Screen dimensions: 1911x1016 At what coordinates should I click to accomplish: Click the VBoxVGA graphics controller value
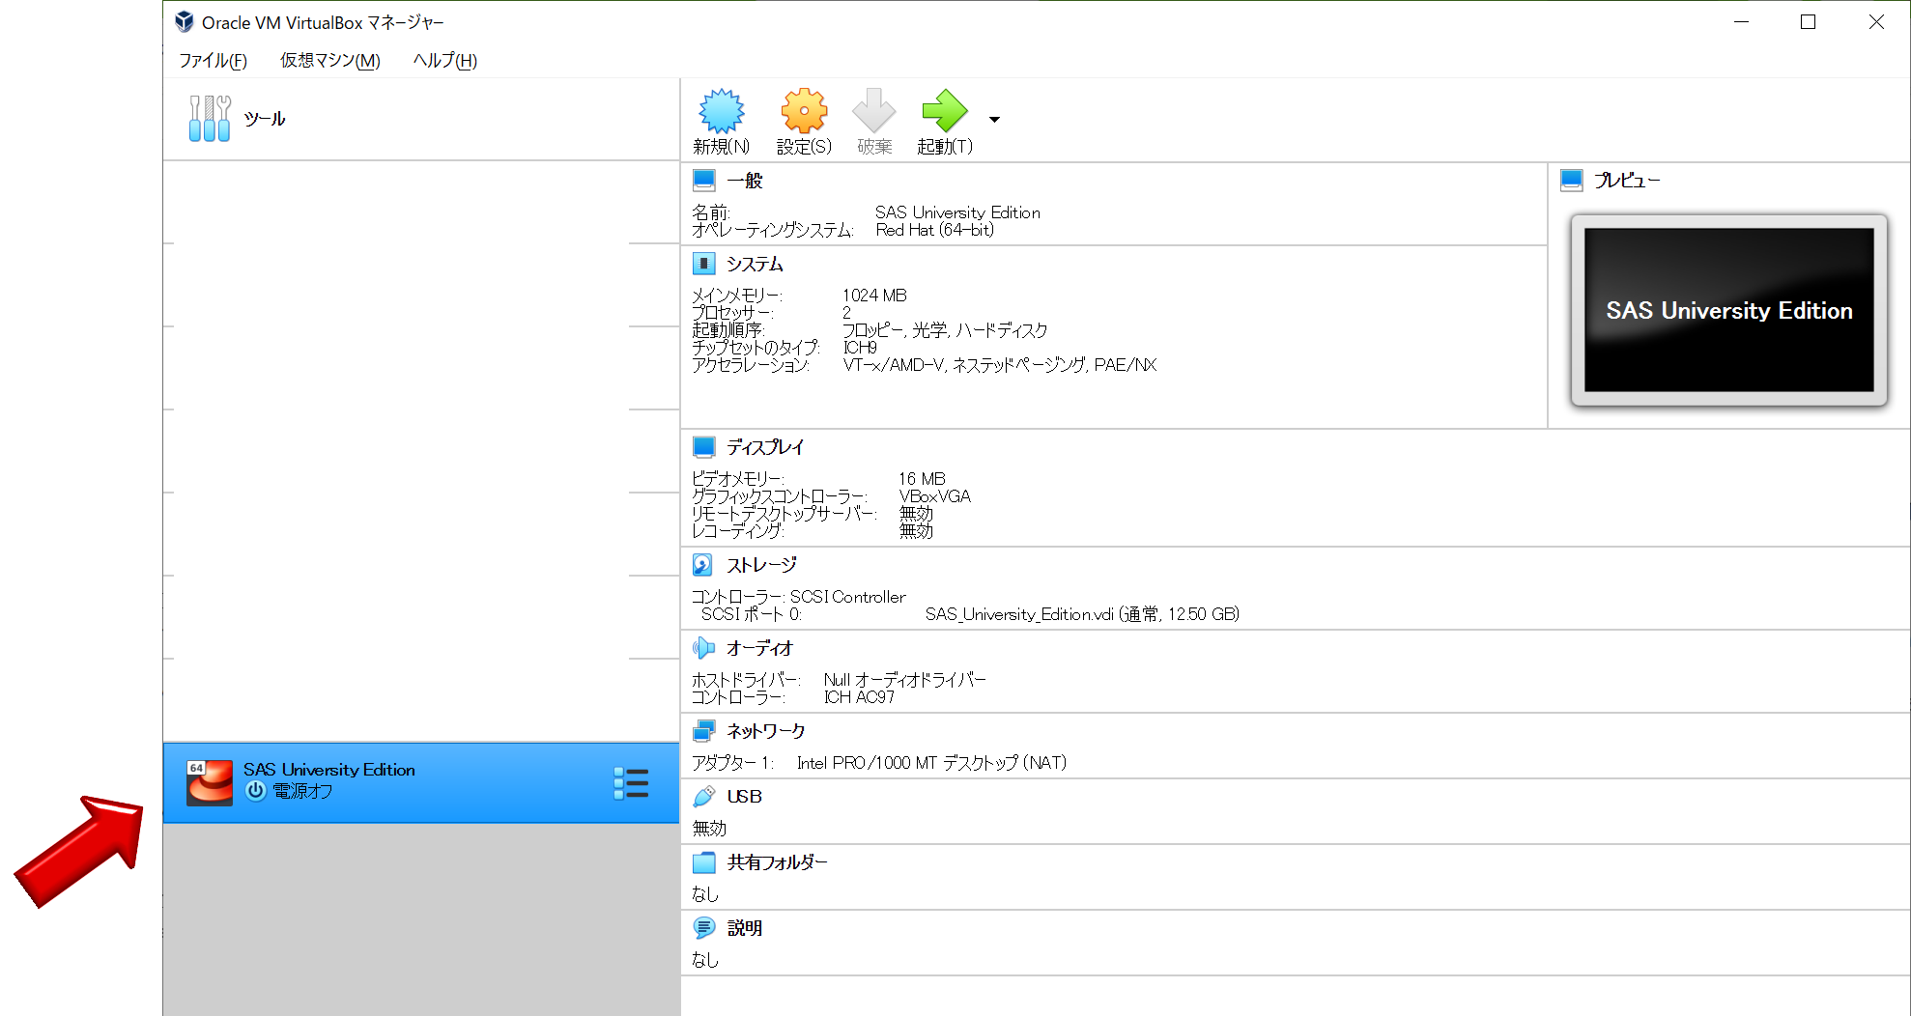[x=934, y=496]
